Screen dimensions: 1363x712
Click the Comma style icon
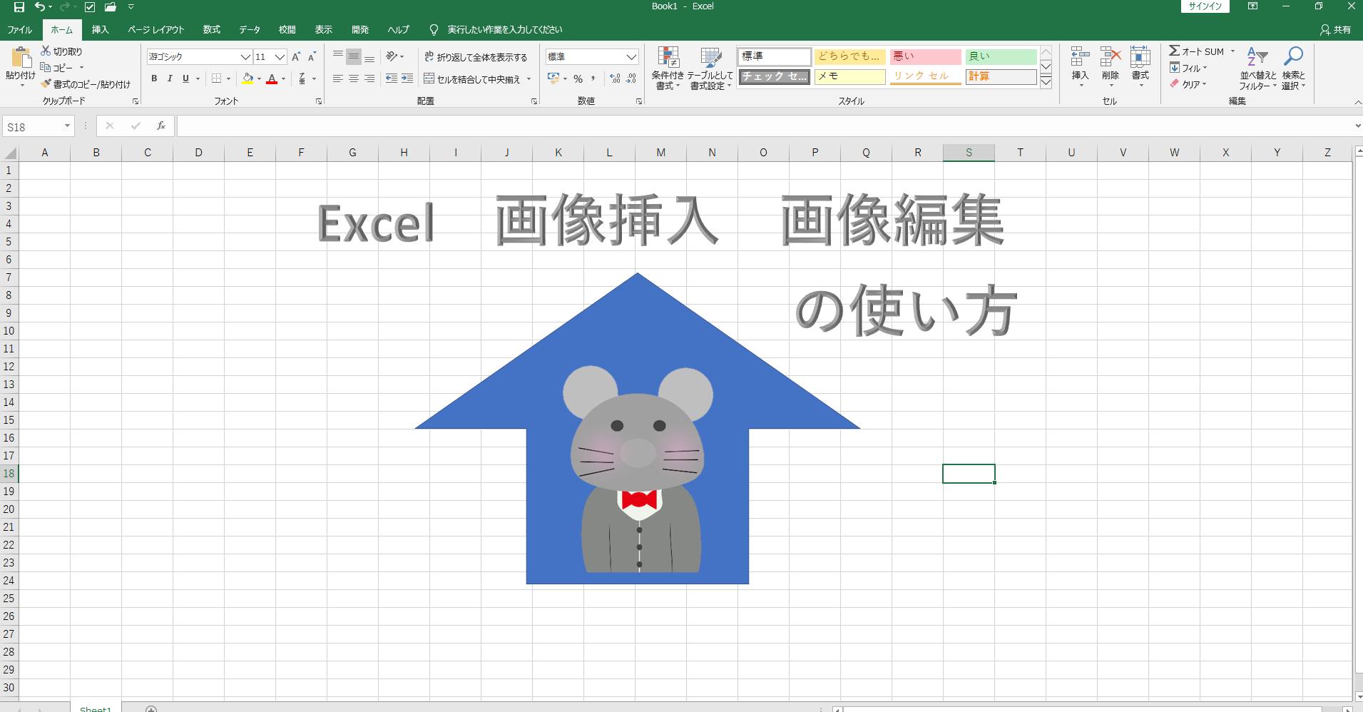click(x=593, y=78)
